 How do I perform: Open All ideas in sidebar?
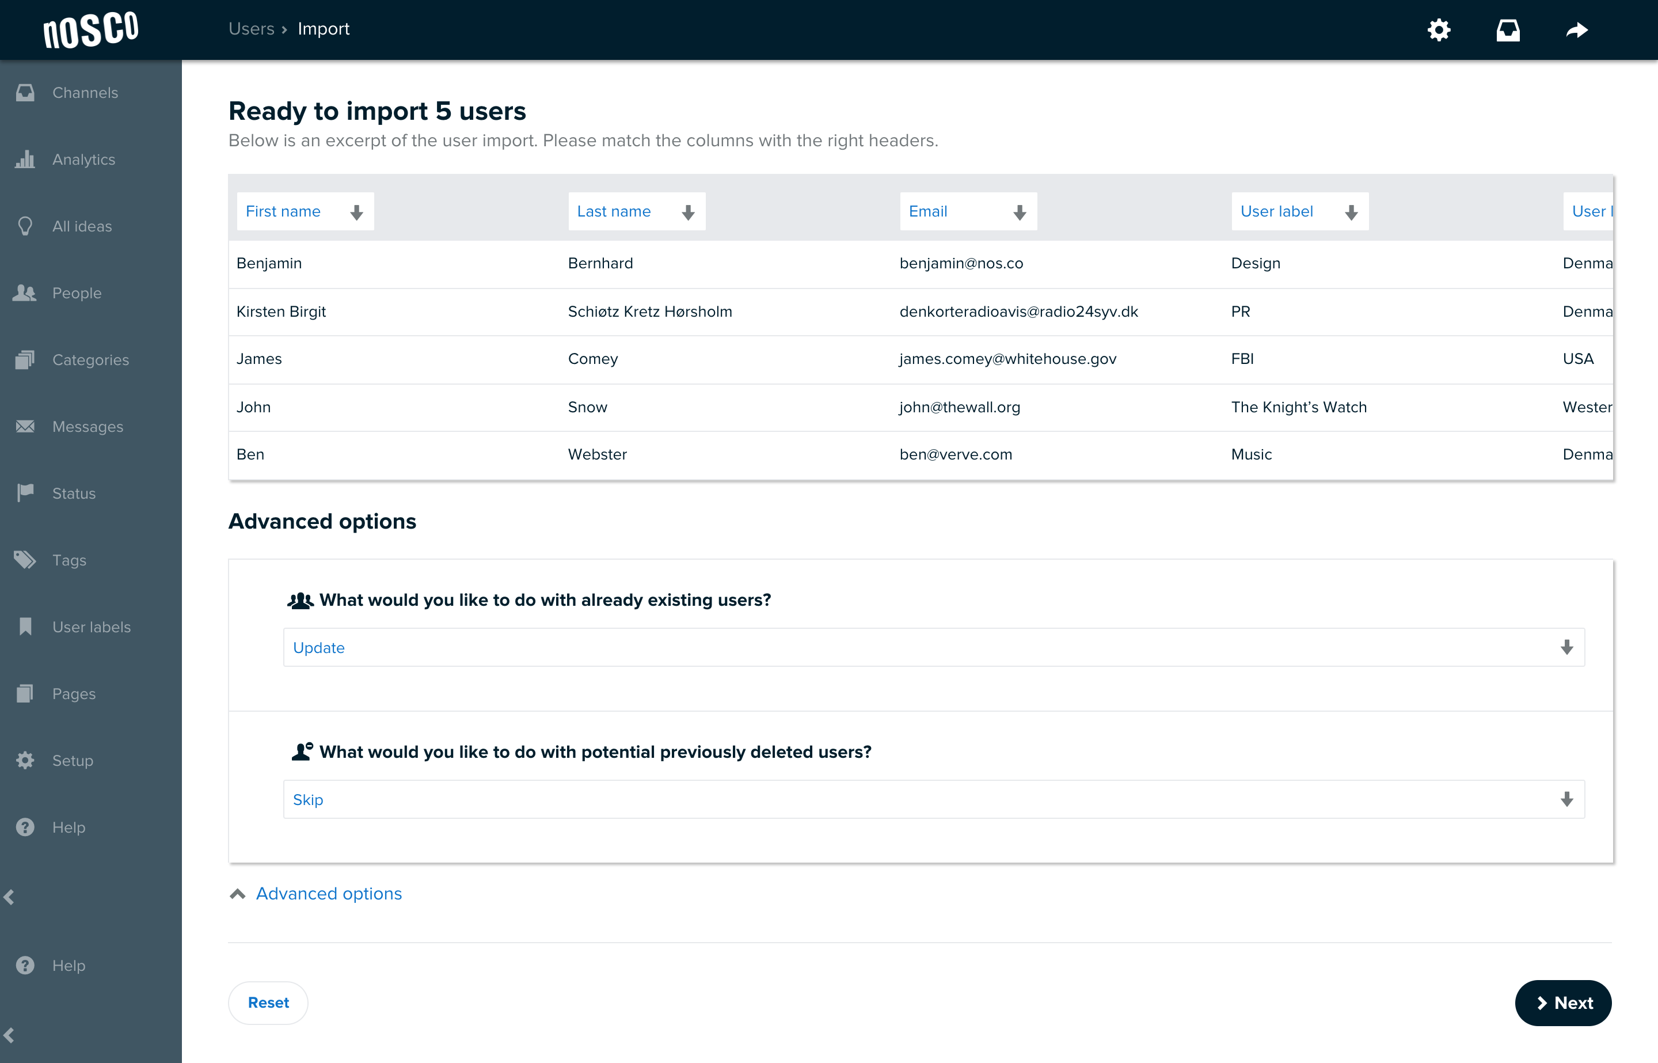click(82, 226)
